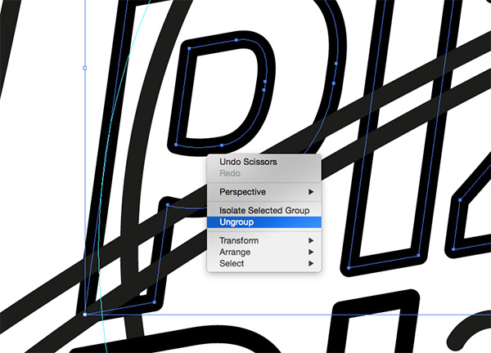This screenshot has width=491, height=353.
Task: Open the Perspective submenu
Action: click(x=264, y=192)
